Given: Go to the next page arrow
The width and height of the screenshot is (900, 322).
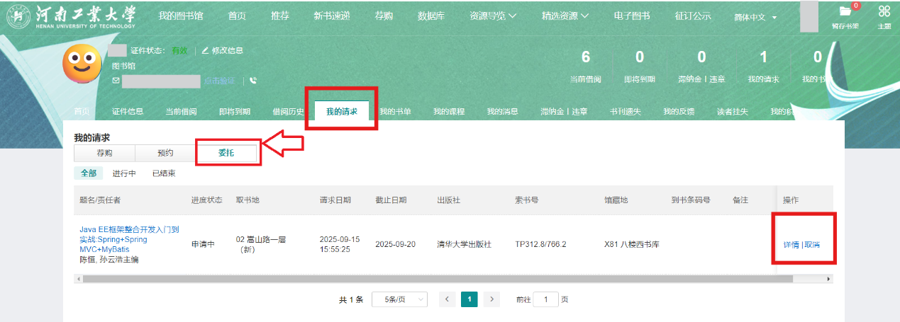Looking at the screenshot, I should coord(492,299).
